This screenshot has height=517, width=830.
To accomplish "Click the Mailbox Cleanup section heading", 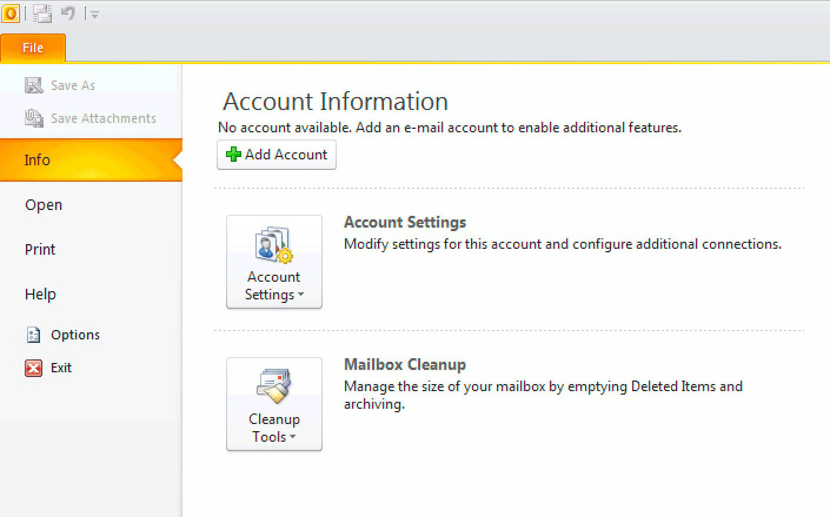I will (x=405, y=365).
